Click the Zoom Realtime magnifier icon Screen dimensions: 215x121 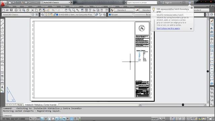[x=70, y=10]
